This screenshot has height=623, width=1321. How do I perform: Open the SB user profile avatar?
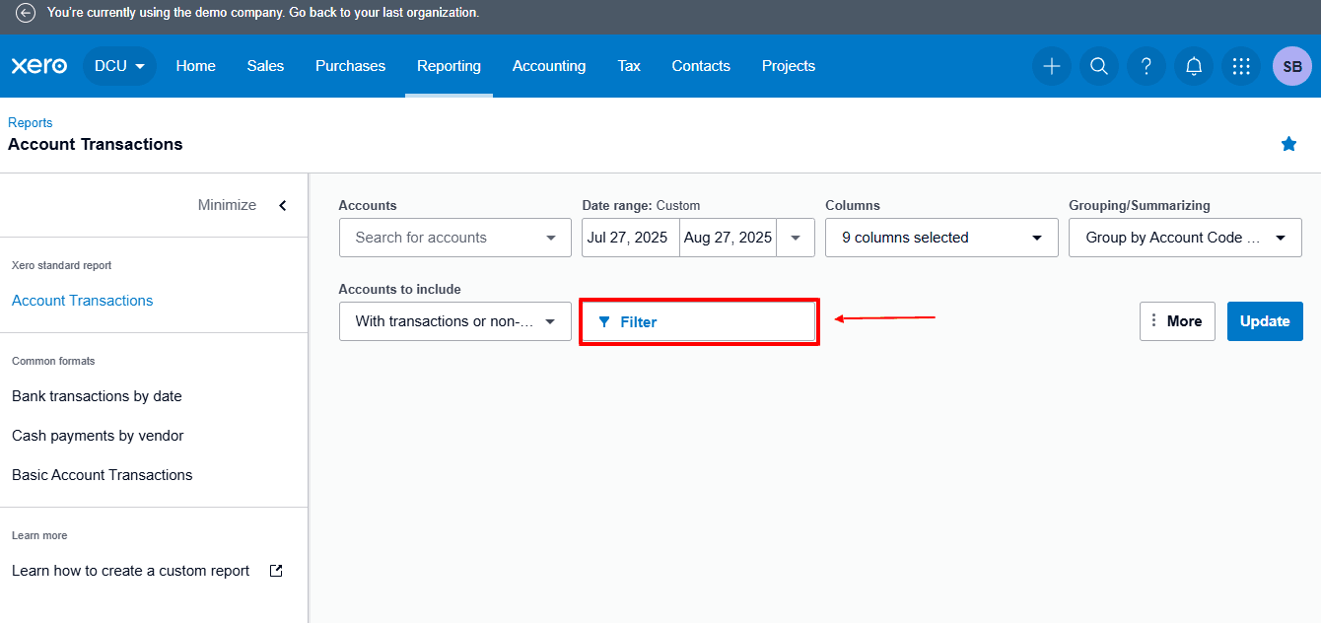pos(1291,66)
